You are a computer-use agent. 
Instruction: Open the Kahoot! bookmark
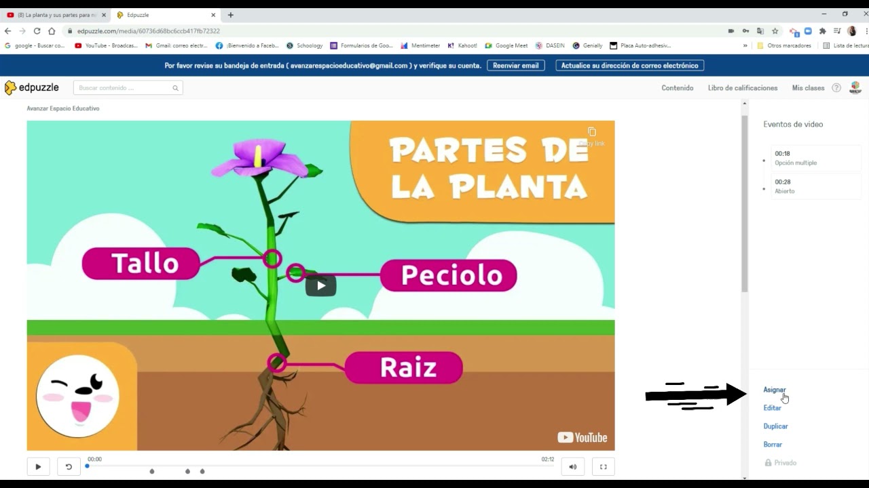click(462, 45)
